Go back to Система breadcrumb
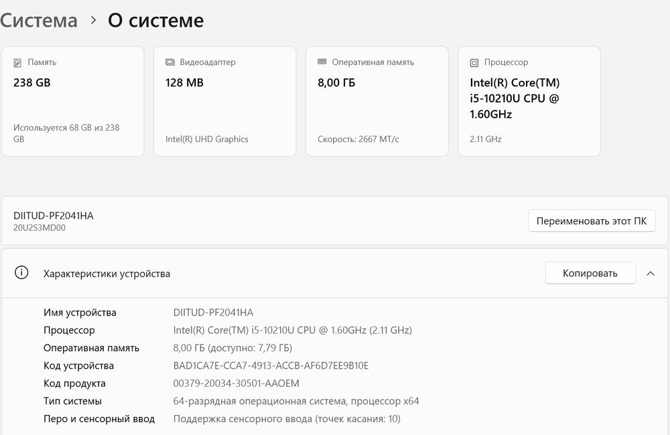Screen dimensions: 670x435 coord(38,21)
